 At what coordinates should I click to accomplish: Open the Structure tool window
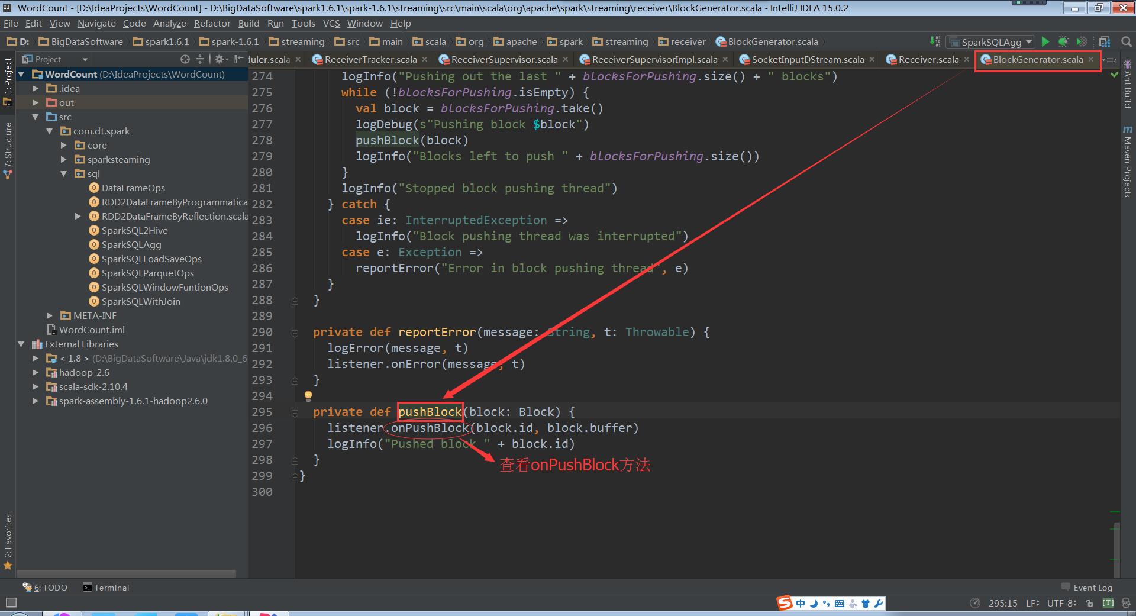pyautogui.click(x=8, y=151)
